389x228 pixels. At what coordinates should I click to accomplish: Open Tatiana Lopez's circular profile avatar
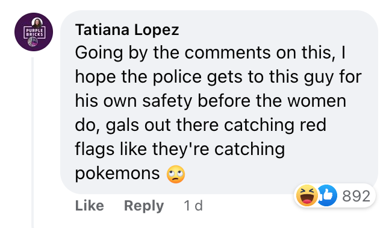click(34, 32)
